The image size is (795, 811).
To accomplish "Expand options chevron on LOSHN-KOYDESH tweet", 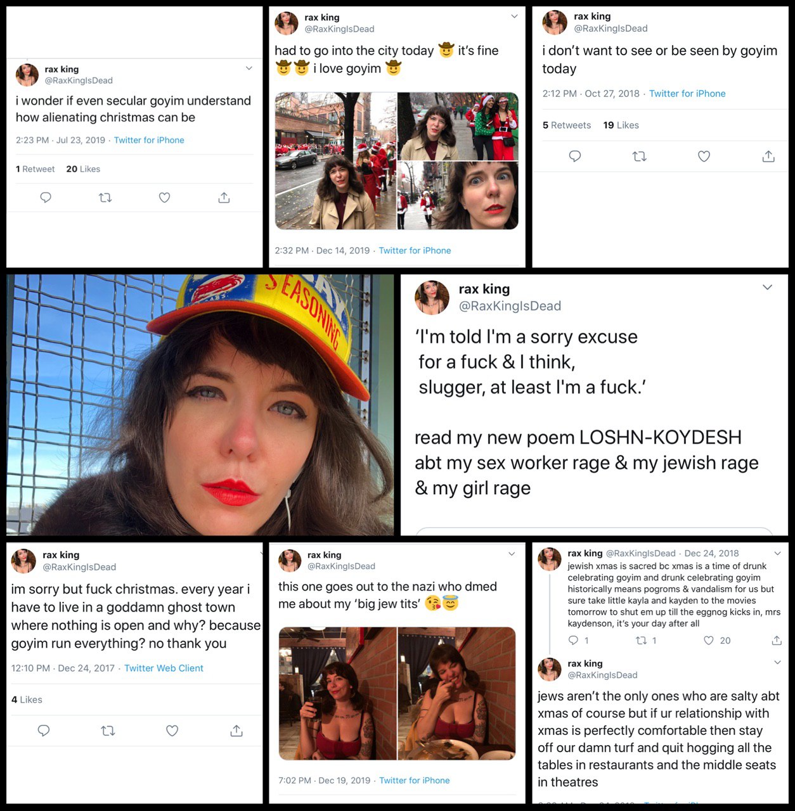I will pos(767,287).
